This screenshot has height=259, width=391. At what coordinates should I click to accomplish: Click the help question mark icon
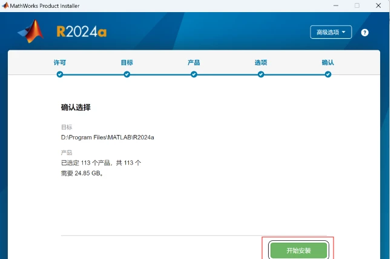pyautogui.click(x=364, y=33)
